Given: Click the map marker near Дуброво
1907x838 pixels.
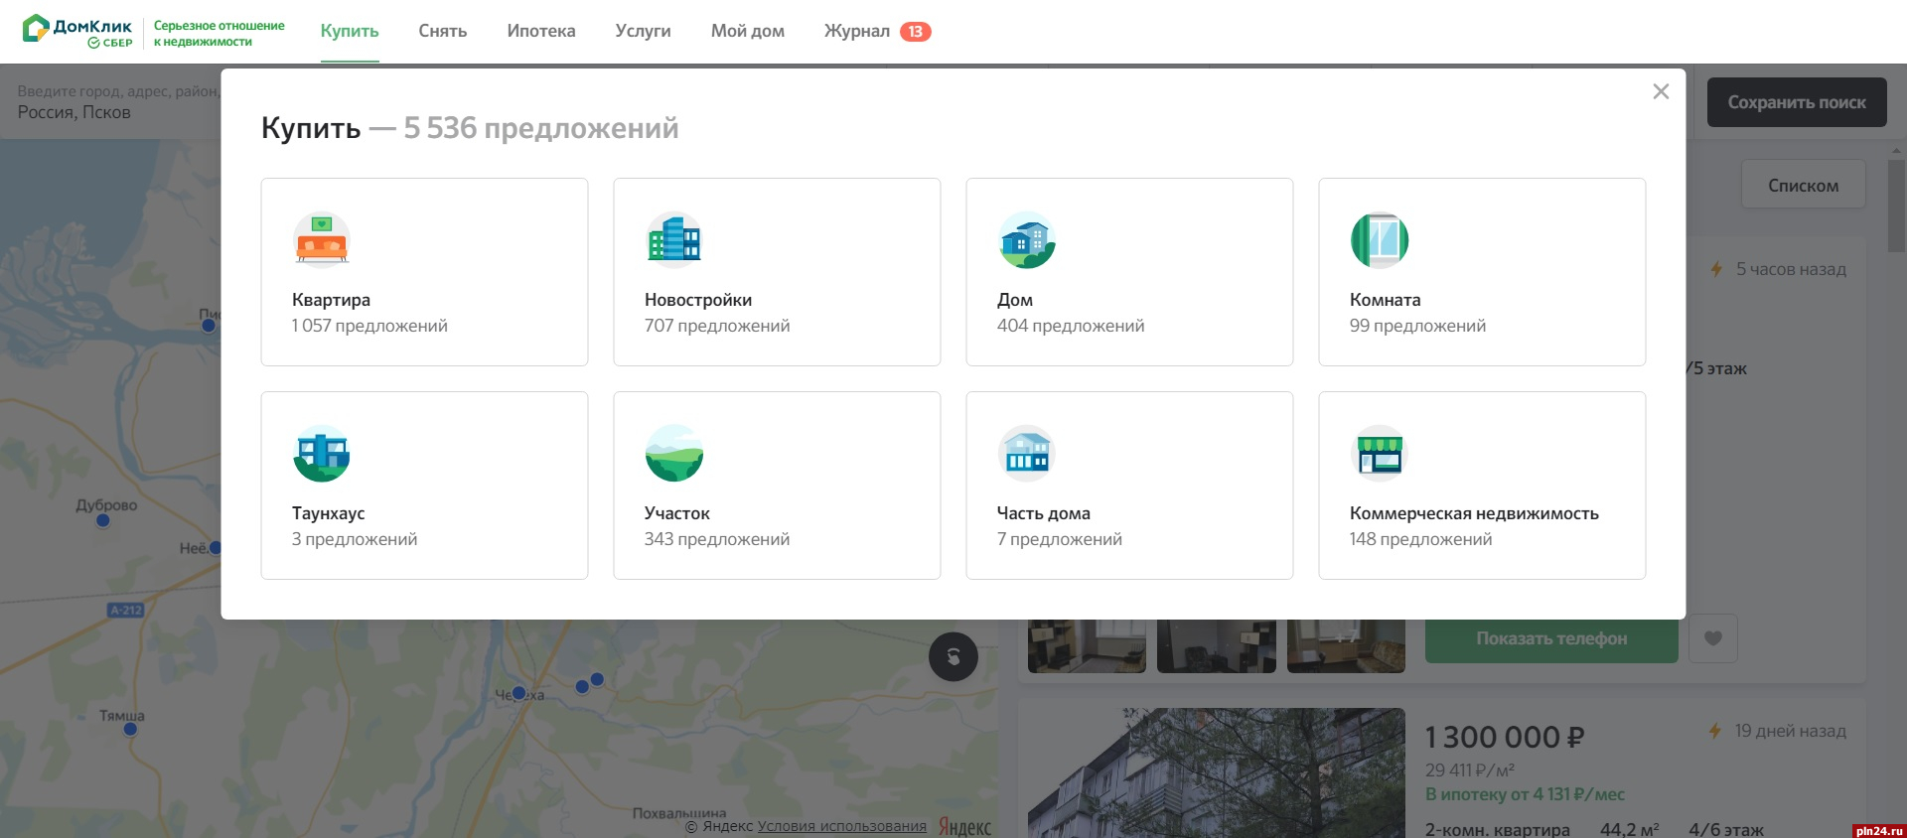Looking at the screenshot, I should (x=103, y=520).
